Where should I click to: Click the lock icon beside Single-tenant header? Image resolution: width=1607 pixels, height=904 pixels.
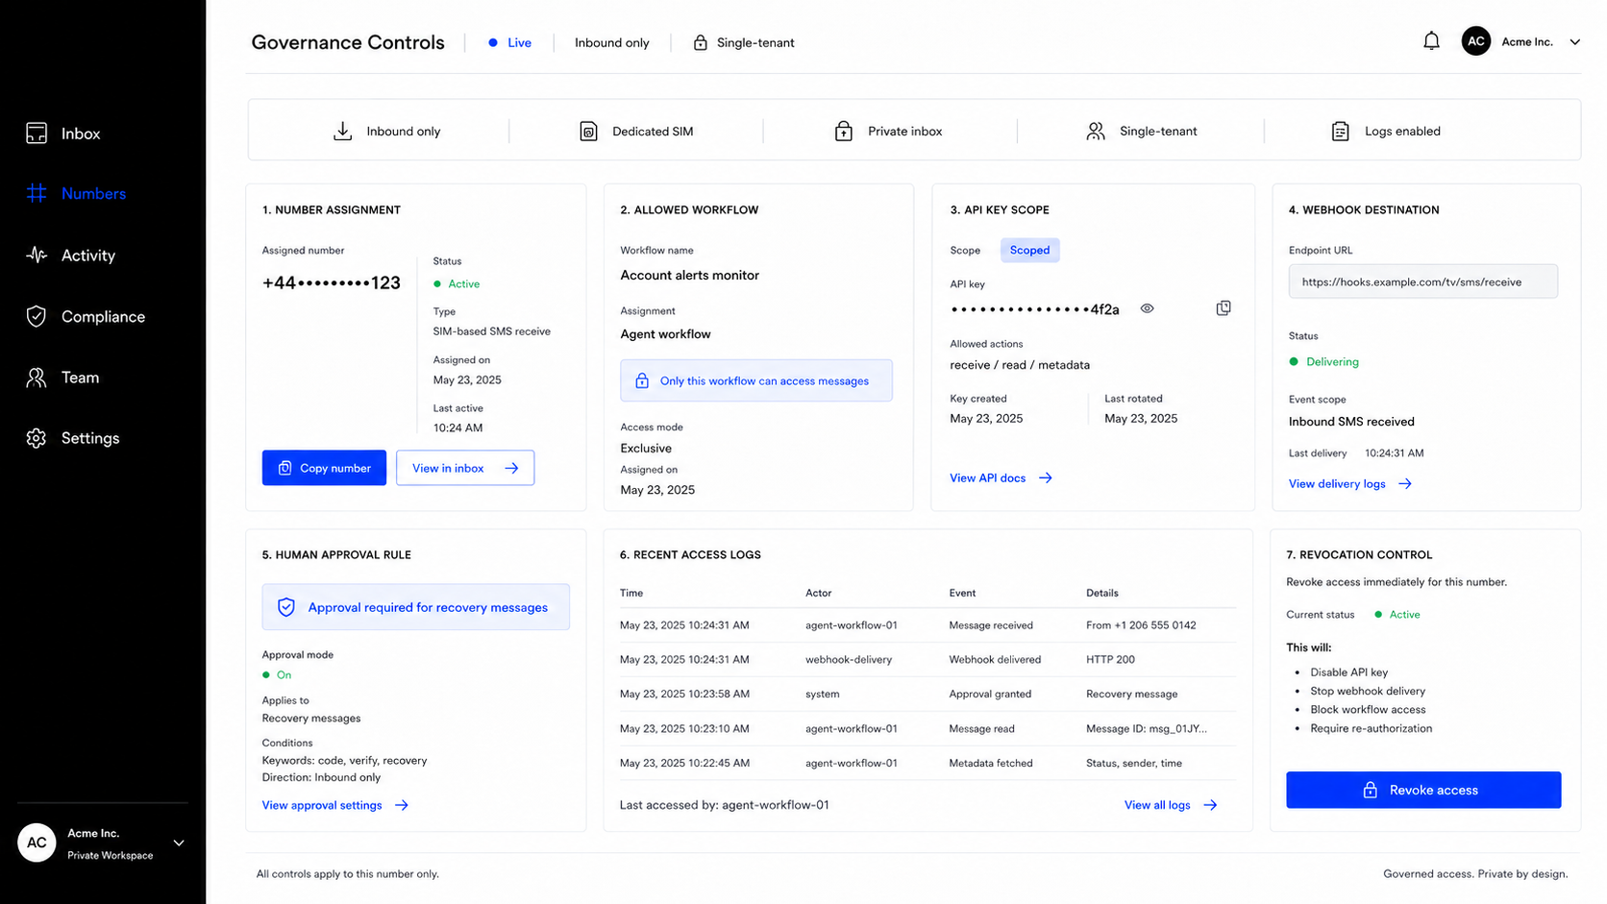pyautogui.click(x=700, y=42)
